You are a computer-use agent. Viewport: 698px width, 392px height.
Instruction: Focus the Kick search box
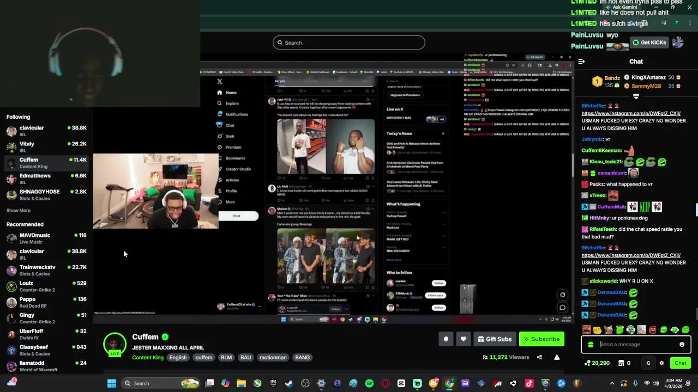[x=349, y=42]
